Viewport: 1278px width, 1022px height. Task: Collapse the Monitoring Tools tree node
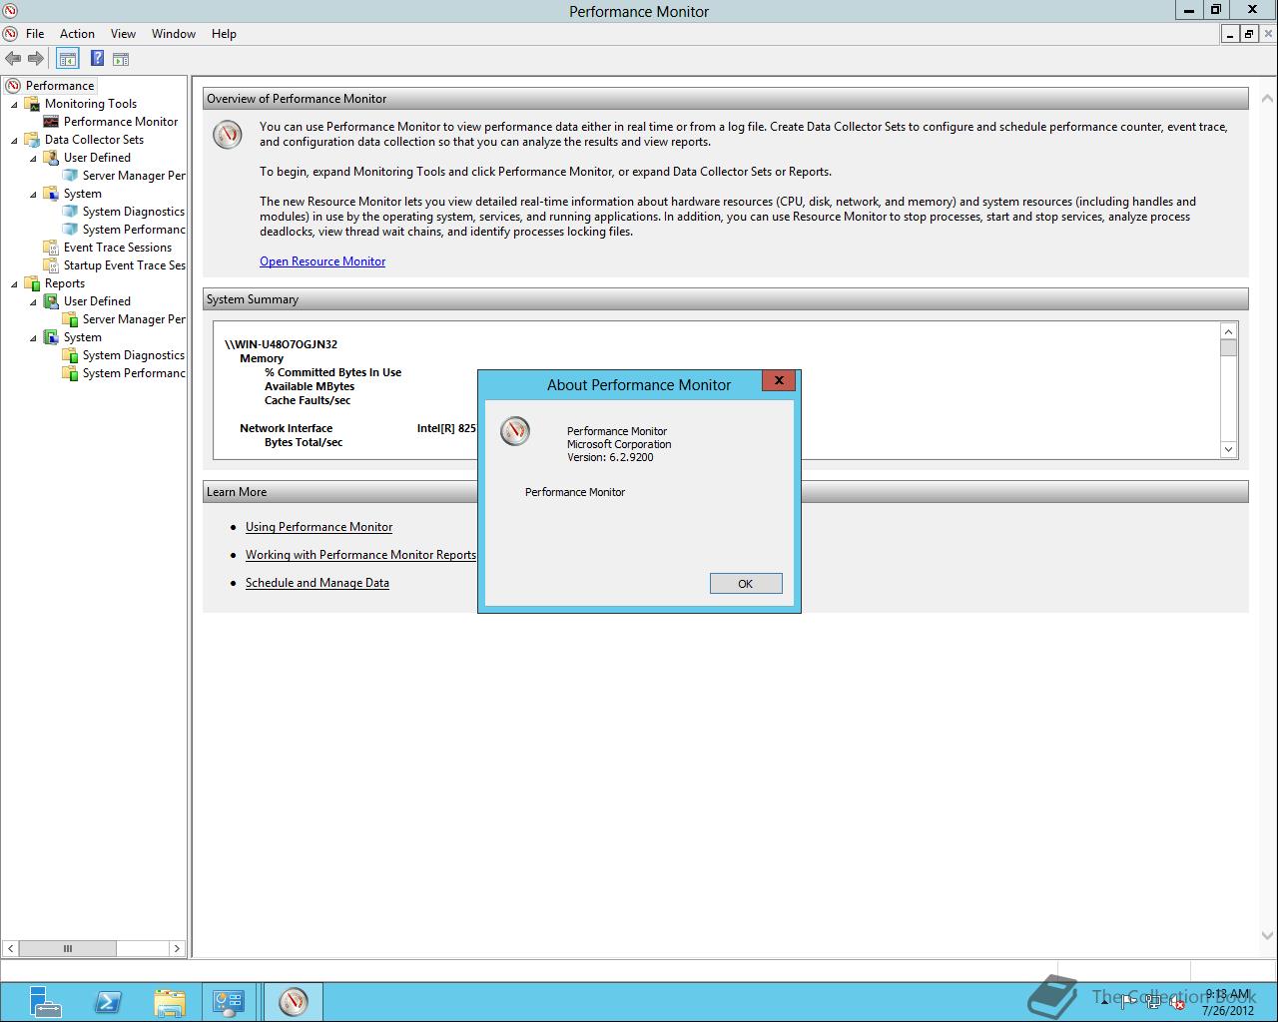coord(14,104)
